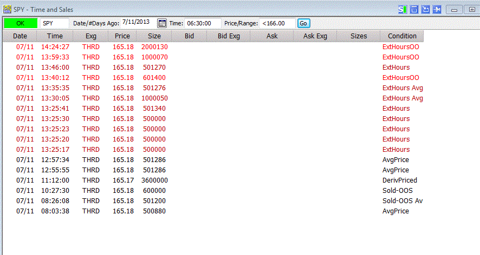Click the AvgPrice condition on the 12:57:34 row
Screen dimensions: 480x255
[395, 160]
